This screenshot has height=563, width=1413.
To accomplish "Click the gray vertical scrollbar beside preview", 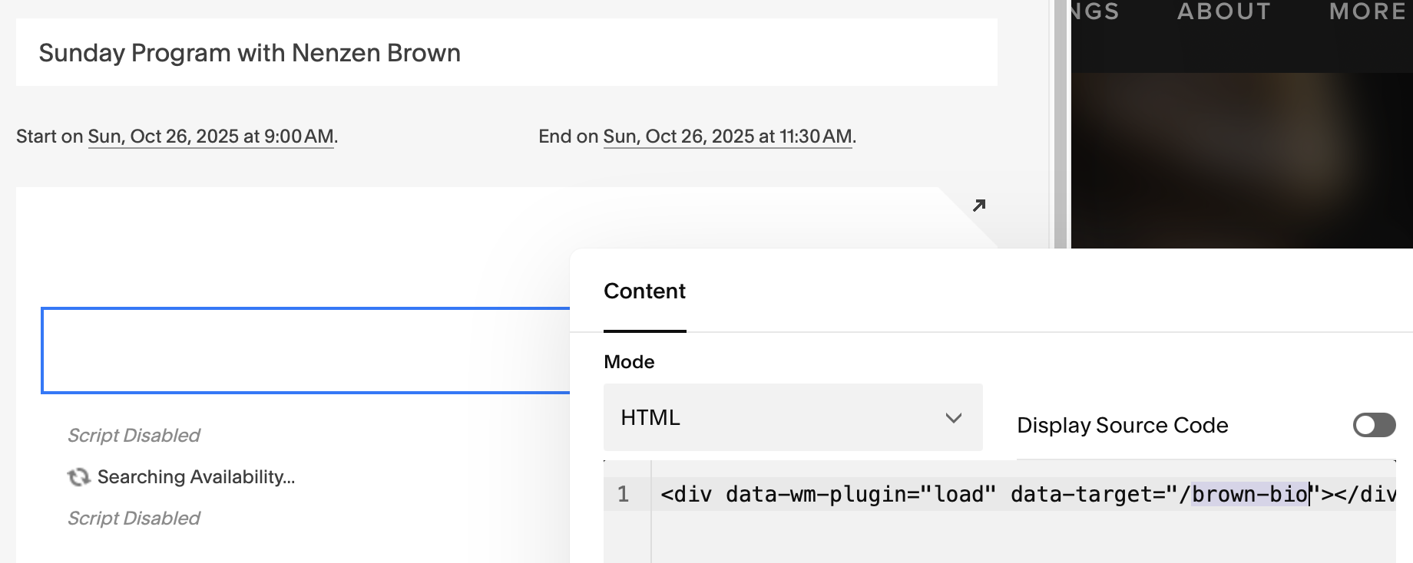I will pyautogui.click(x=1061, y=123).
